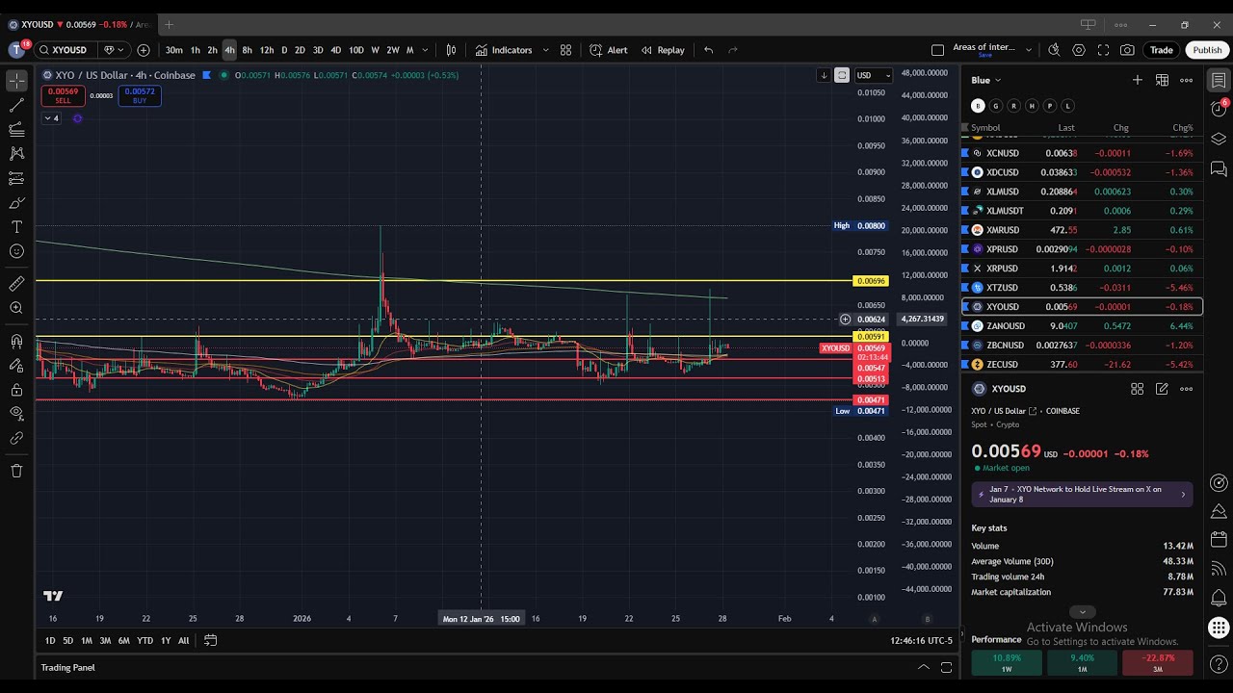Screen dimensions: 1233x693
Task: Open the indicator templates grid icon
Action: (566, 50)
